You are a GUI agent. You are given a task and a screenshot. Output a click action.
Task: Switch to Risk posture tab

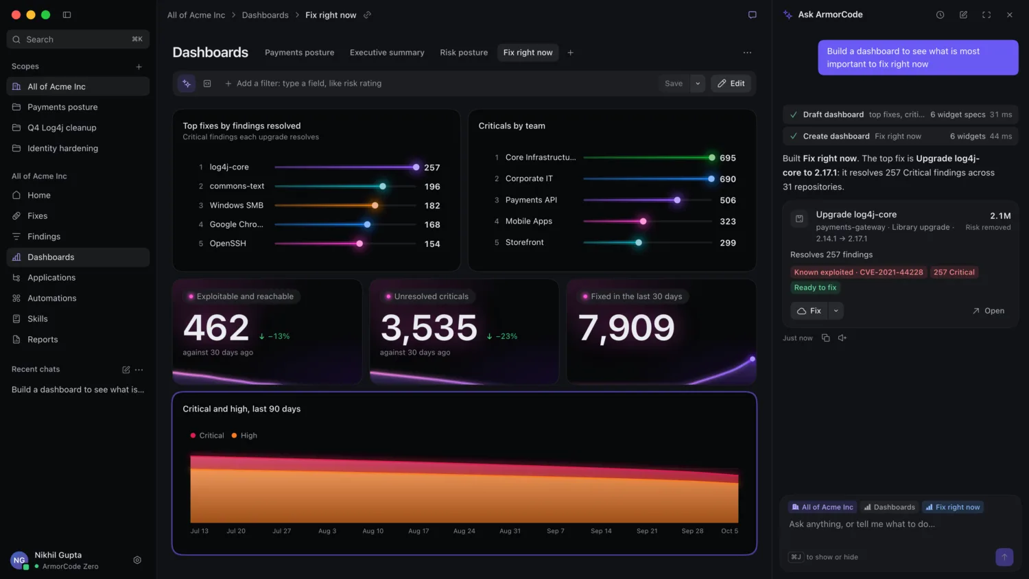[x=464, y=53]
